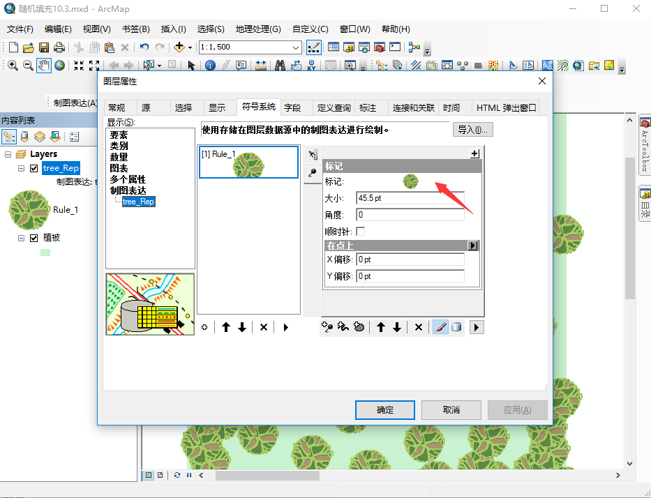Click the refresh map icon
Screen dimensions: 651x498
tap(177, 475)
